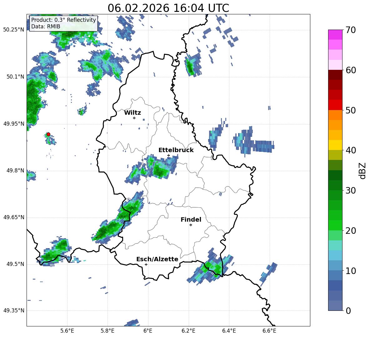
Task: Click the red radar marker dot
Action: [48, 134]
